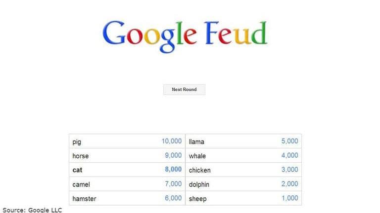This screenshot has width=380, height=213.
Task: Select the pig answer row
Action: (127, 142)
